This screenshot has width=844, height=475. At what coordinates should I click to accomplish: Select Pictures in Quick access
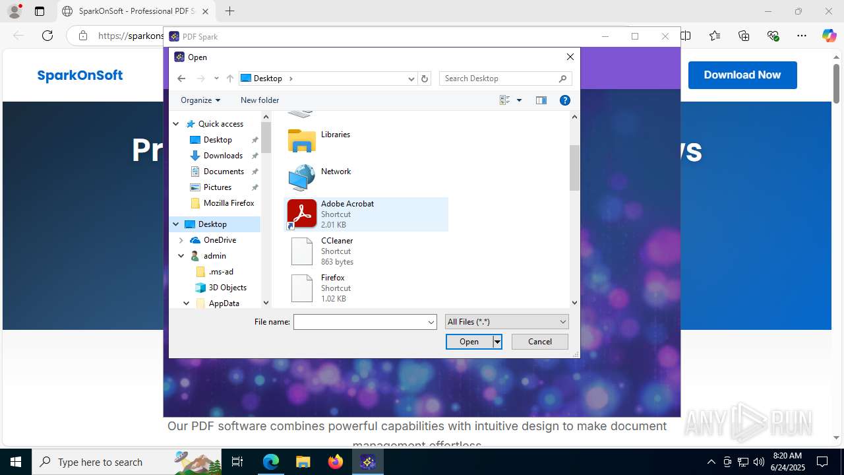tap(218, 187)
